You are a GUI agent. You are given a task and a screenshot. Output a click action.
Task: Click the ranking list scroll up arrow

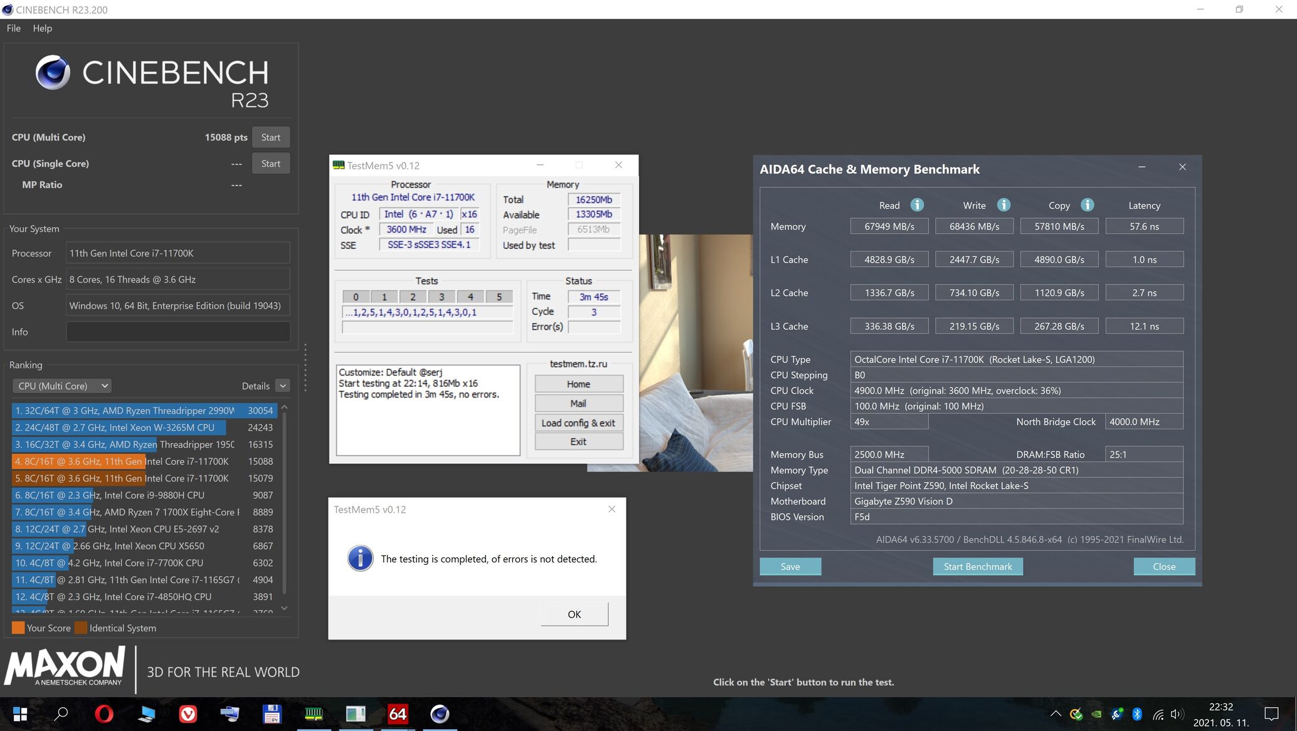click(x=284, y=408)
